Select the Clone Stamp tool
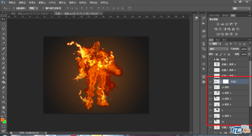 (x=3, y=58)
